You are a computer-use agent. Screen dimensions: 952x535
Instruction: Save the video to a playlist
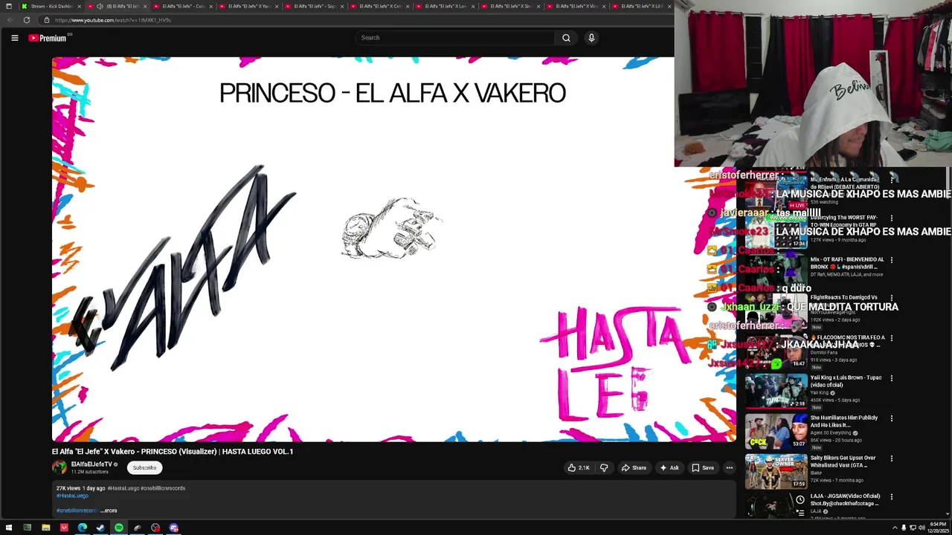pos(703,468)
